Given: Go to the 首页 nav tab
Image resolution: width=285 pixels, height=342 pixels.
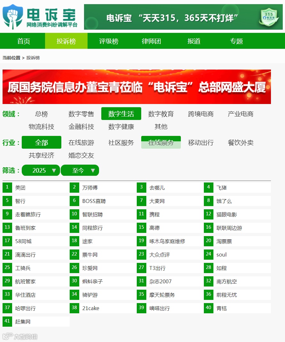Looking at the screenshot, I should pyautogui.click(x=24, y=41).
